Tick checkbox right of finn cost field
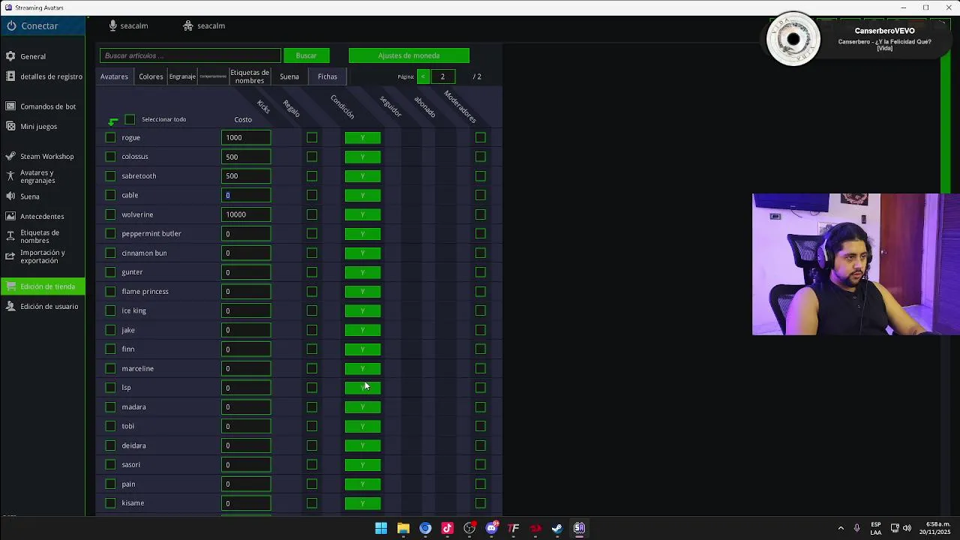960x540 pixels. coord(312,349)
